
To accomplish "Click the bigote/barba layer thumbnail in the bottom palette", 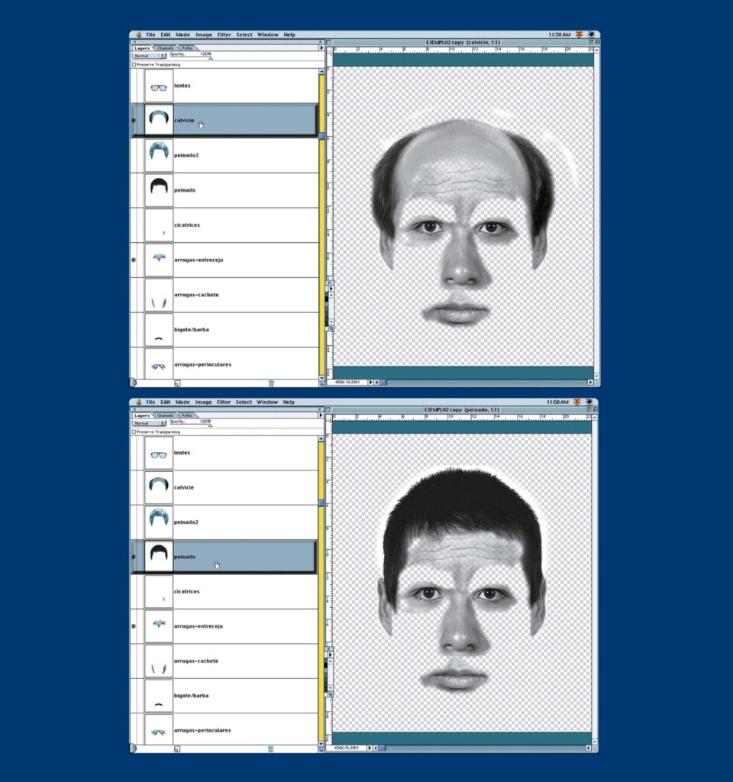I will (x=159, y=696).
